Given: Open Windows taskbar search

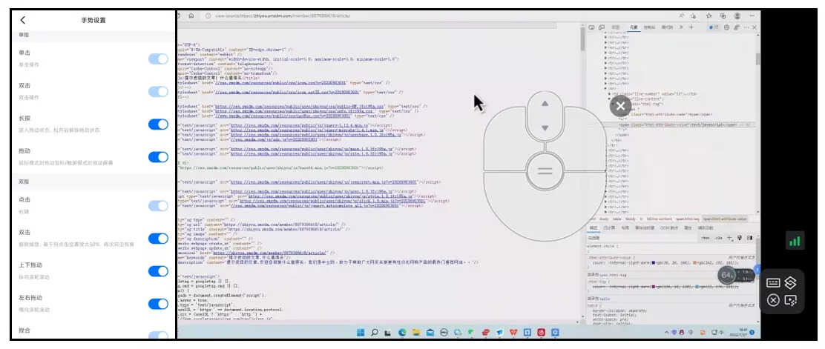Looking at the screenshot, I should tap(374, 332).
